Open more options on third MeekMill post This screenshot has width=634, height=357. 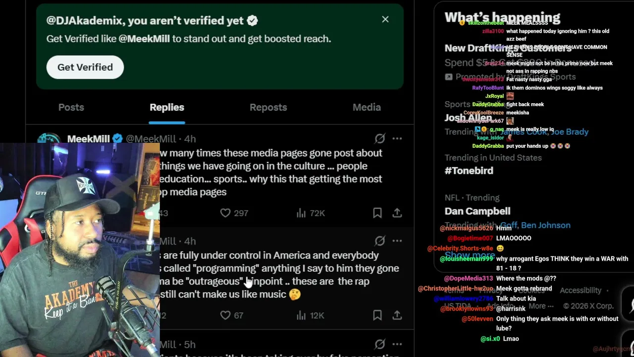397,344
